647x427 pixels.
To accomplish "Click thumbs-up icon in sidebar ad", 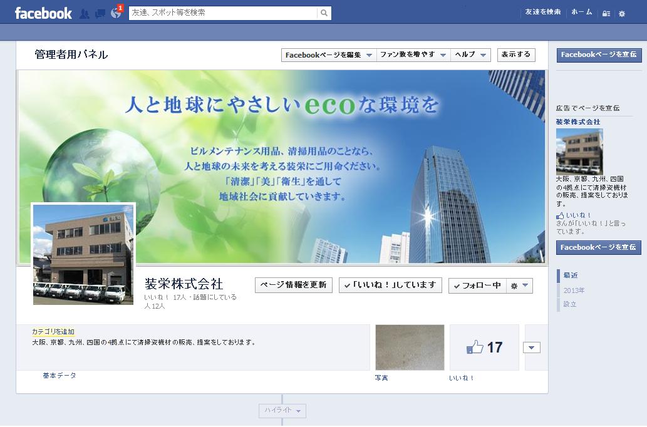I will pos(560,215).
